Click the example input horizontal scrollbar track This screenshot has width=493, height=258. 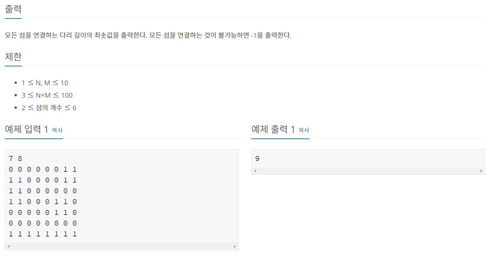[122, 246]
